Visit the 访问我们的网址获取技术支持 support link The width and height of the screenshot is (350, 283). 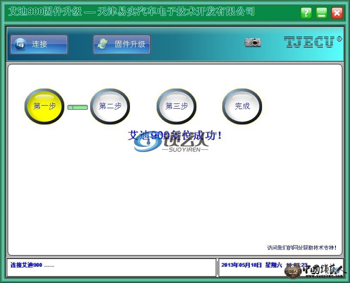pos(302,248)
